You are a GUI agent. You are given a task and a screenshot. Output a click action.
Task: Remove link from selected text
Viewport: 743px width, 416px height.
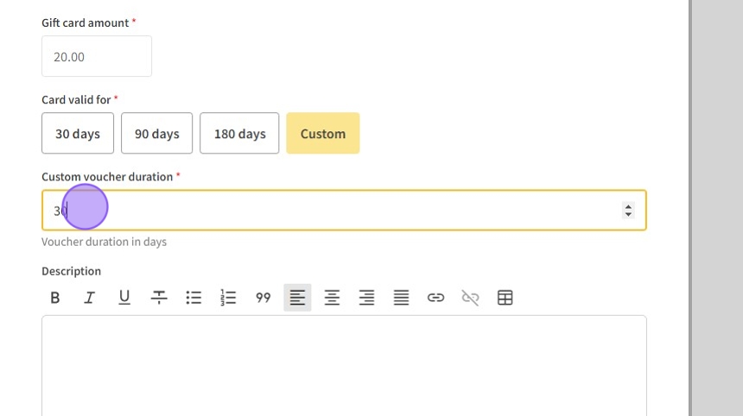[470, 298]
